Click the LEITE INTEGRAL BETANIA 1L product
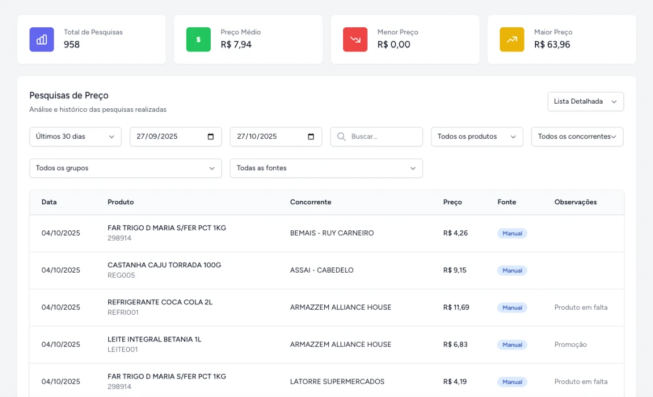 (155, 339)
